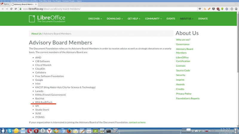Click the RSS feed icon
The width and height of the screenshot is (239, 134).
(205, 9)
